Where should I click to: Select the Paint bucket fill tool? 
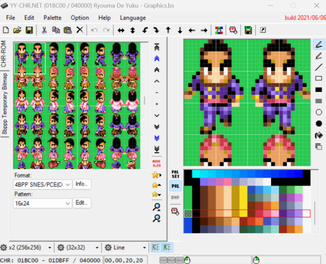coord(319,135)
